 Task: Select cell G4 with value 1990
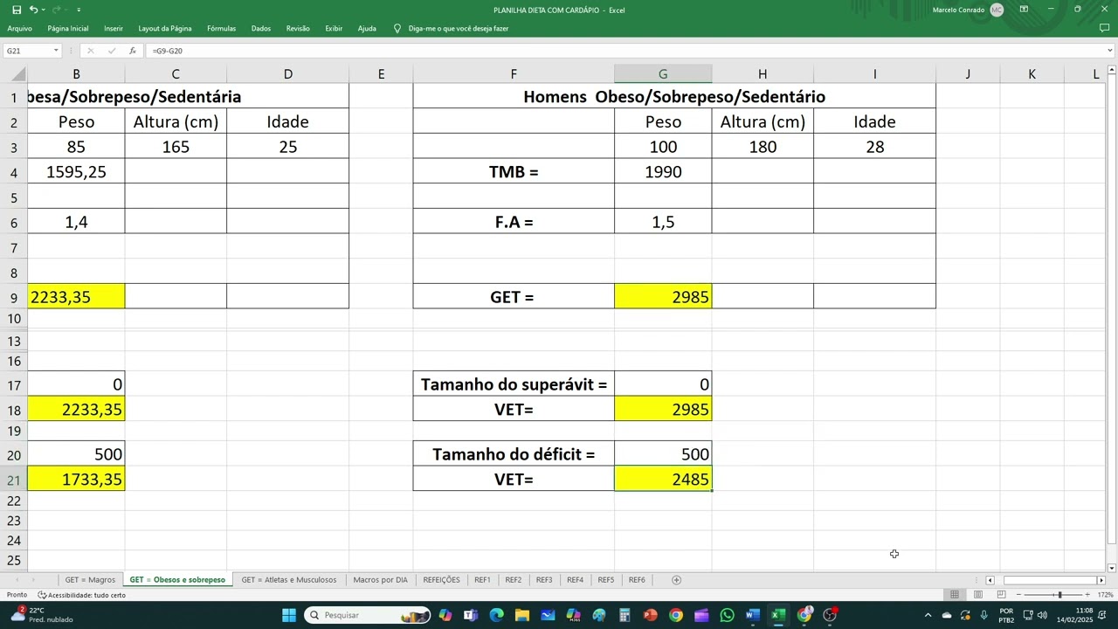click(x=663, y=172)
